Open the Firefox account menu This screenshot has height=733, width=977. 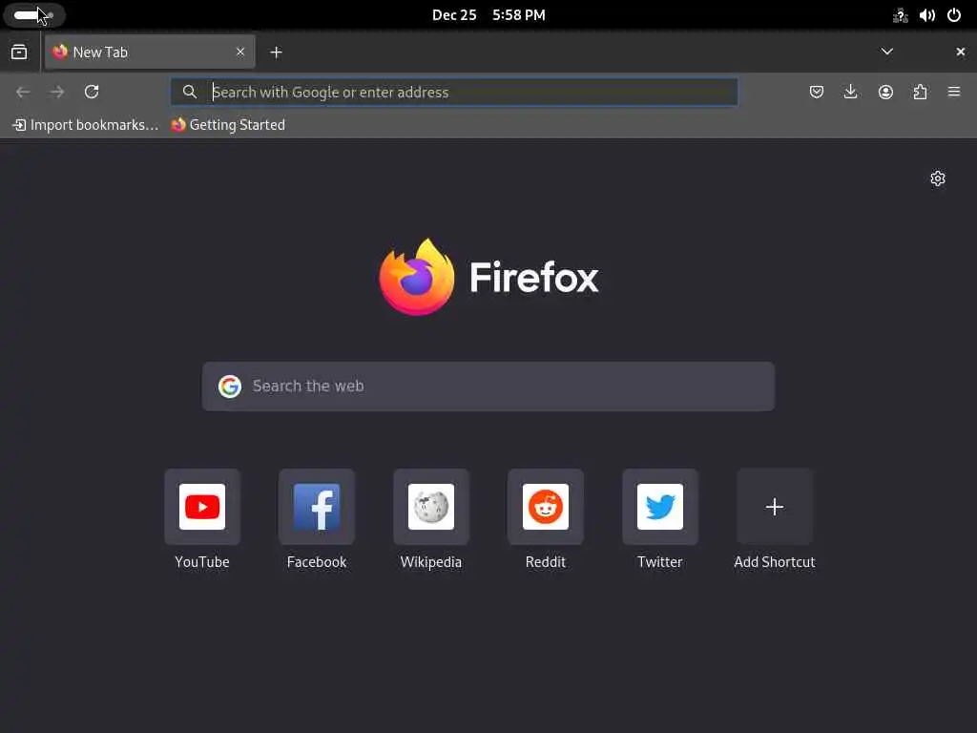click(x=885, y=93)
